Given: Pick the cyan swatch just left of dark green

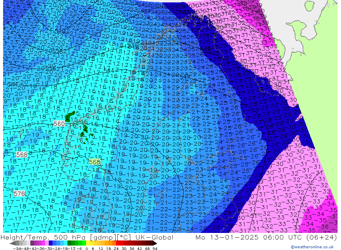Looking at the screenshot, I should point(65,244).
